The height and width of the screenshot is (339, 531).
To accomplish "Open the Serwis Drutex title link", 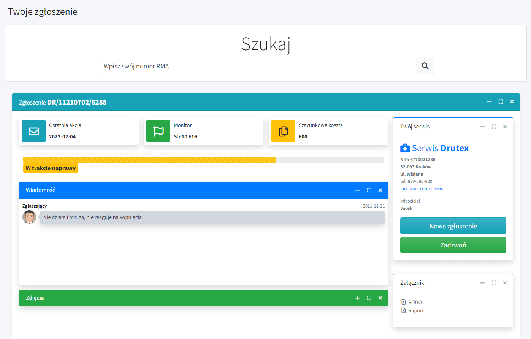I will 440,148.
